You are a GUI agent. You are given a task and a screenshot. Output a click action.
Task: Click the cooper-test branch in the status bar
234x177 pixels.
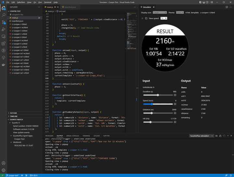[12, 175]
